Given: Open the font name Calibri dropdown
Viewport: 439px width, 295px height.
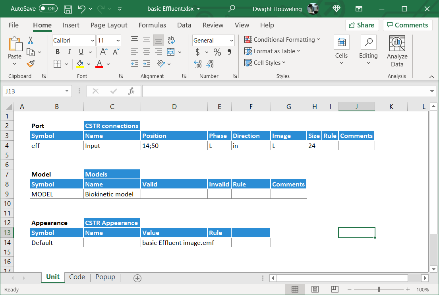Looking at the screenshot, I should click(93, 41).
